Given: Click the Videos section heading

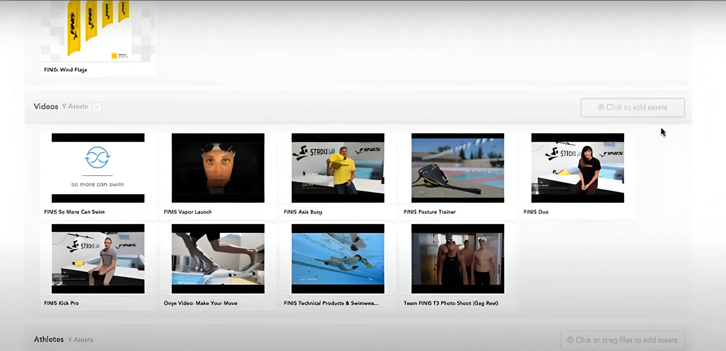Looking at the screenshot, I should (x=46, y=106).
